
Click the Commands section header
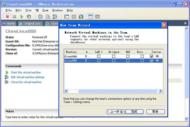pyautogui.click(x=32, y=66)
